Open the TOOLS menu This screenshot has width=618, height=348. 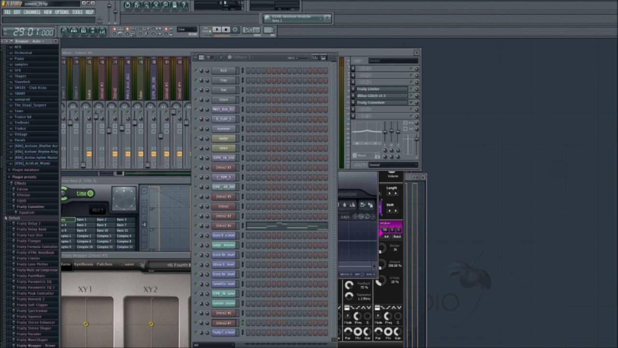click(x=77, y=12)
